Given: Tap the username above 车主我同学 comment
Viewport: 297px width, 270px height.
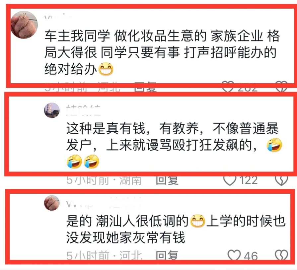Looking at the screenshot, I should 58,17.
